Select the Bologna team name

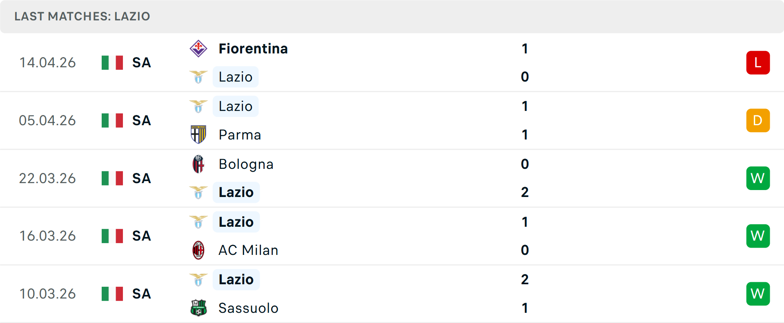tap(246, 164)
